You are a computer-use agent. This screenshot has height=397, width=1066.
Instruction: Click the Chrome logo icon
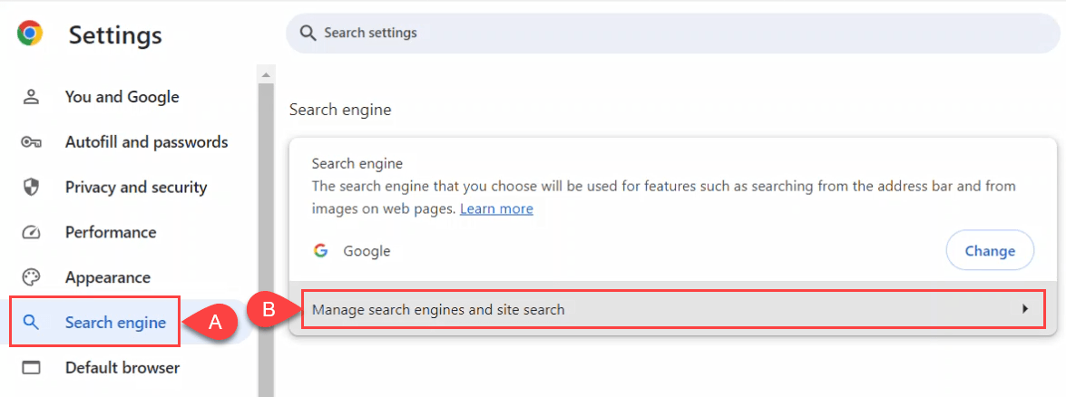(x=30, y=34)
